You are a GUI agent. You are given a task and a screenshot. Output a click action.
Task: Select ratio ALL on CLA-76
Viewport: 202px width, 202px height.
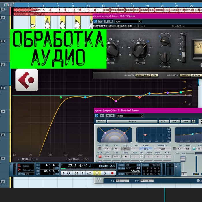coord(184,60)
